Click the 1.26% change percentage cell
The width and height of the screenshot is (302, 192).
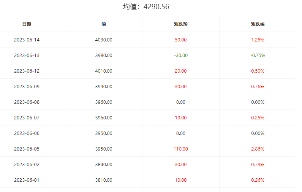point(258,40)
